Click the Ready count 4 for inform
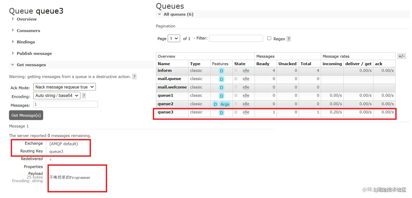Viewport: 412px width, 198px height. pyautogui.click(x=274, y=70)
